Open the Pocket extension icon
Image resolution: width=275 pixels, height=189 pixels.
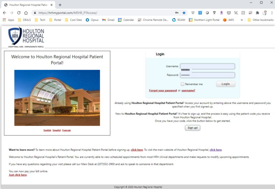pyautogui.click(x=229, y=13)
